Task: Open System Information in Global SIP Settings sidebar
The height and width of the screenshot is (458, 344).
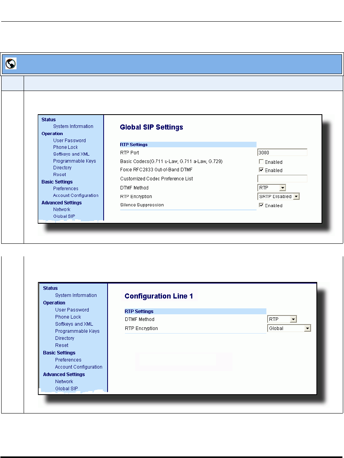Action: (x=73, y=126)
